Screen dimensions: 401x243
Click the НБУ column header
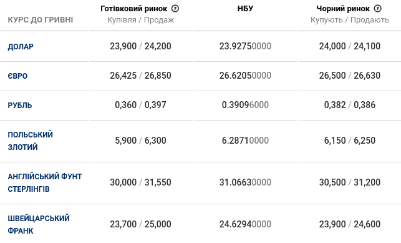point(245,9)
